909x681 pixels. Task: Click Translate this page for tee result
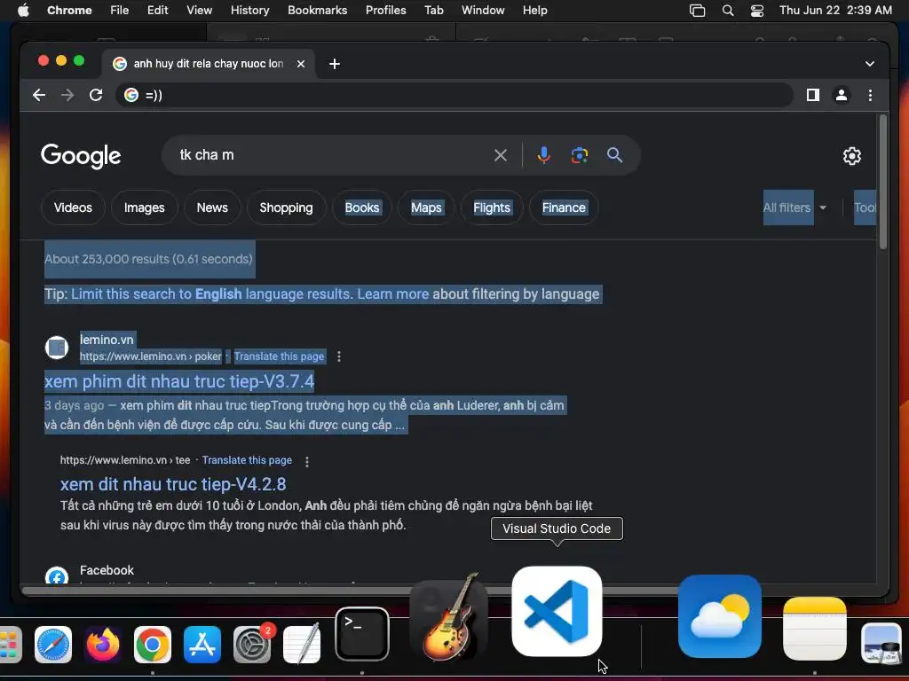coord(247,460)
